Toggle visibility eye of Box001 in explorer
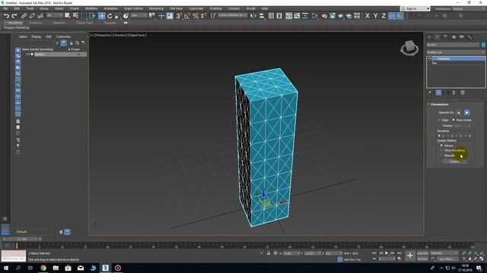487x273 pixels. [x=28, y=54]
